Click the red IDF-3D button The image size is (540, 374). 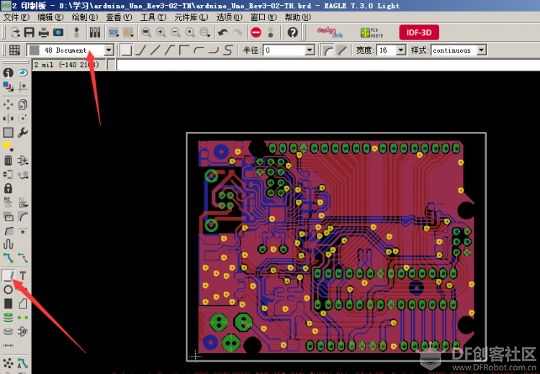click(x=419, y=32)
